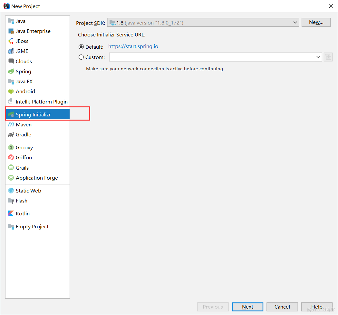This screenshot has width=338, height=315.
Task: Select the Griffon list entry
Action: pos(37,157)
